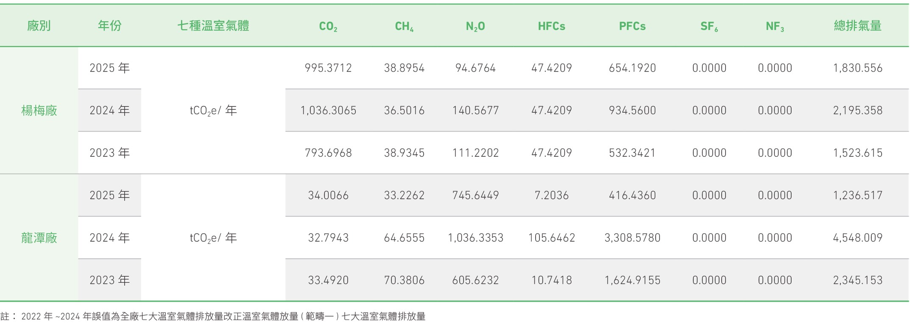Click the CH₄ column header
Viewport: 910px width, 323px height.
tap(404, 27)
